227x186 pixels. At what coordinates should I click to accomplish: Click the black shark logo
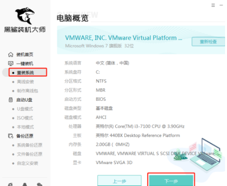click(x=25, y=16)
